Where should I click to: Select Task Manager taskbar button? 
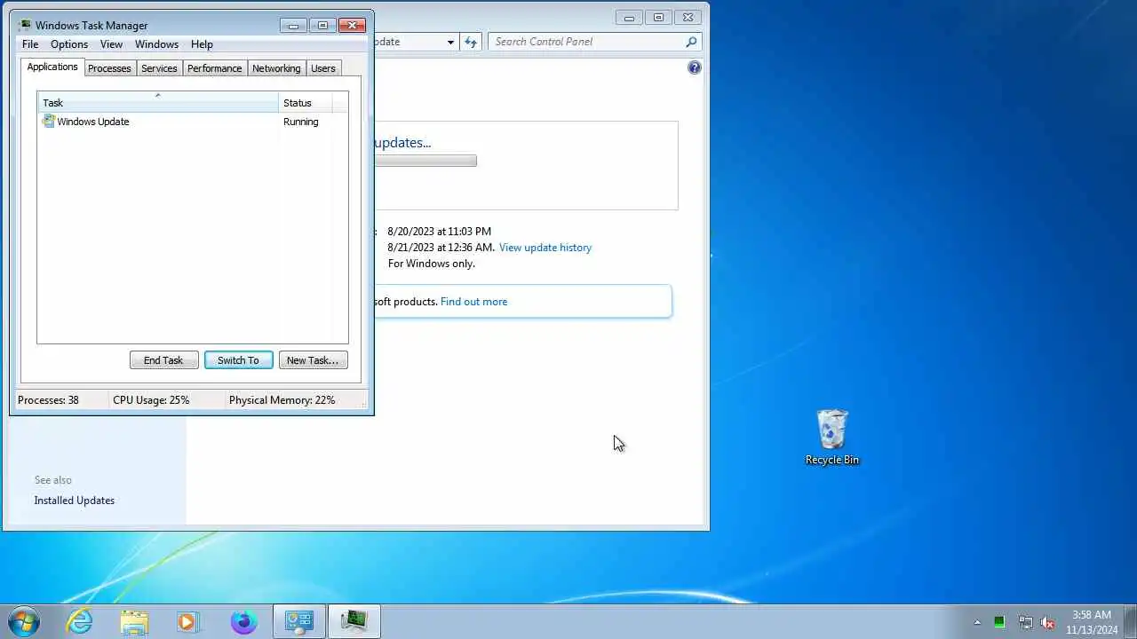coord(354,621)
